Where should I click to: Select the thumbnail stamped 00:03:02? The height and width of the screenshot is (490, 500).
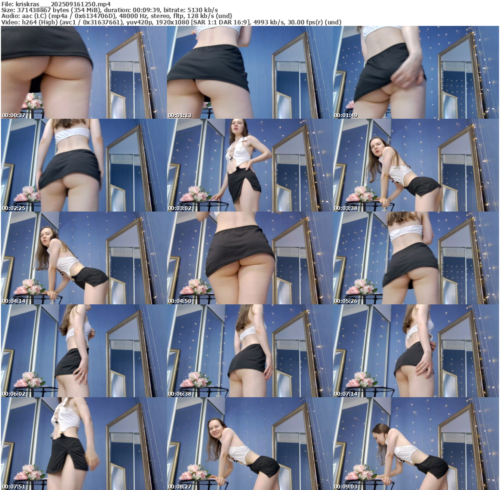point(250,165)
